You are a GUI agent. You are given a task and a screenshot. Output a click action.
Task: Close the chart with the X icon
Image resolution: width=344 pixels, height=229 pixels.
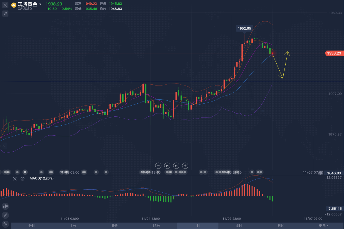[5, 5]
